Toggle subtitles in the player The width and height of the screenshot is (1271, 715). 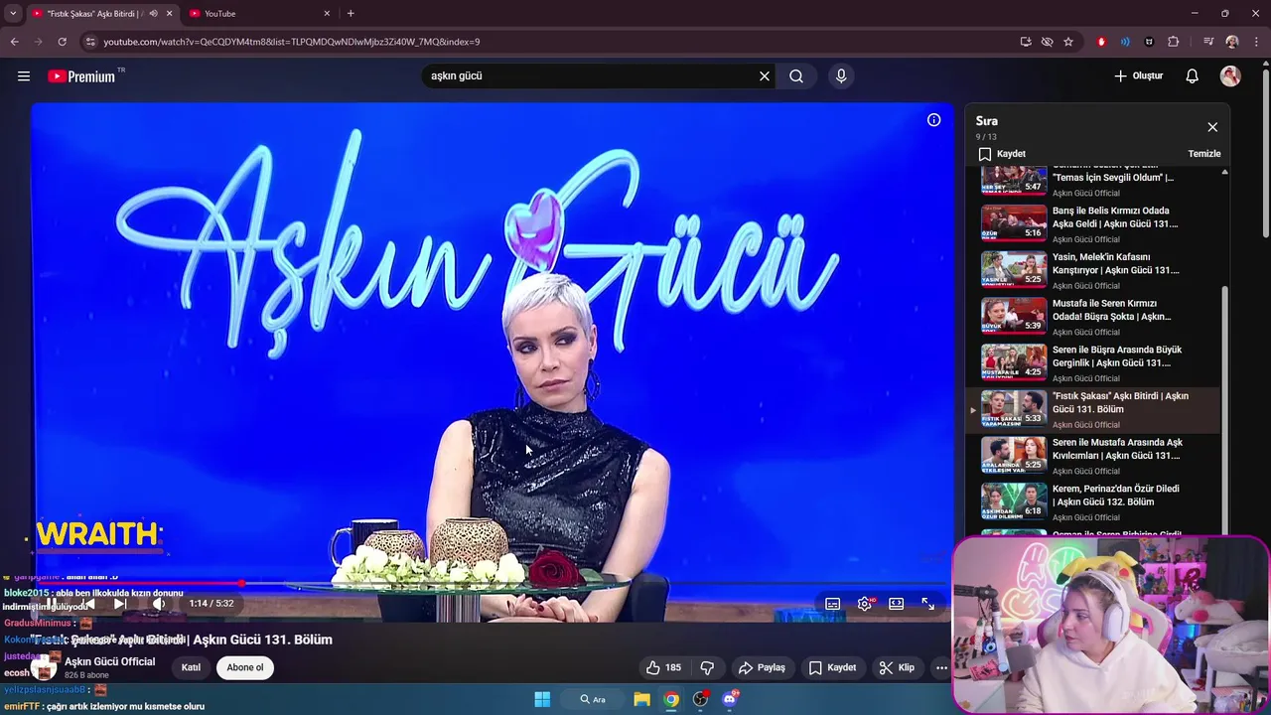833,604
